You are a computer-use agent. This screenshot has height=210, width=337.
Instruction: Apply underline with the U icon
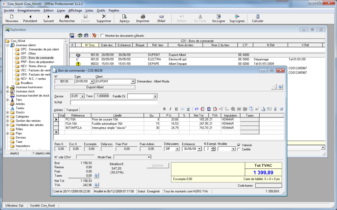click(176, 109)
